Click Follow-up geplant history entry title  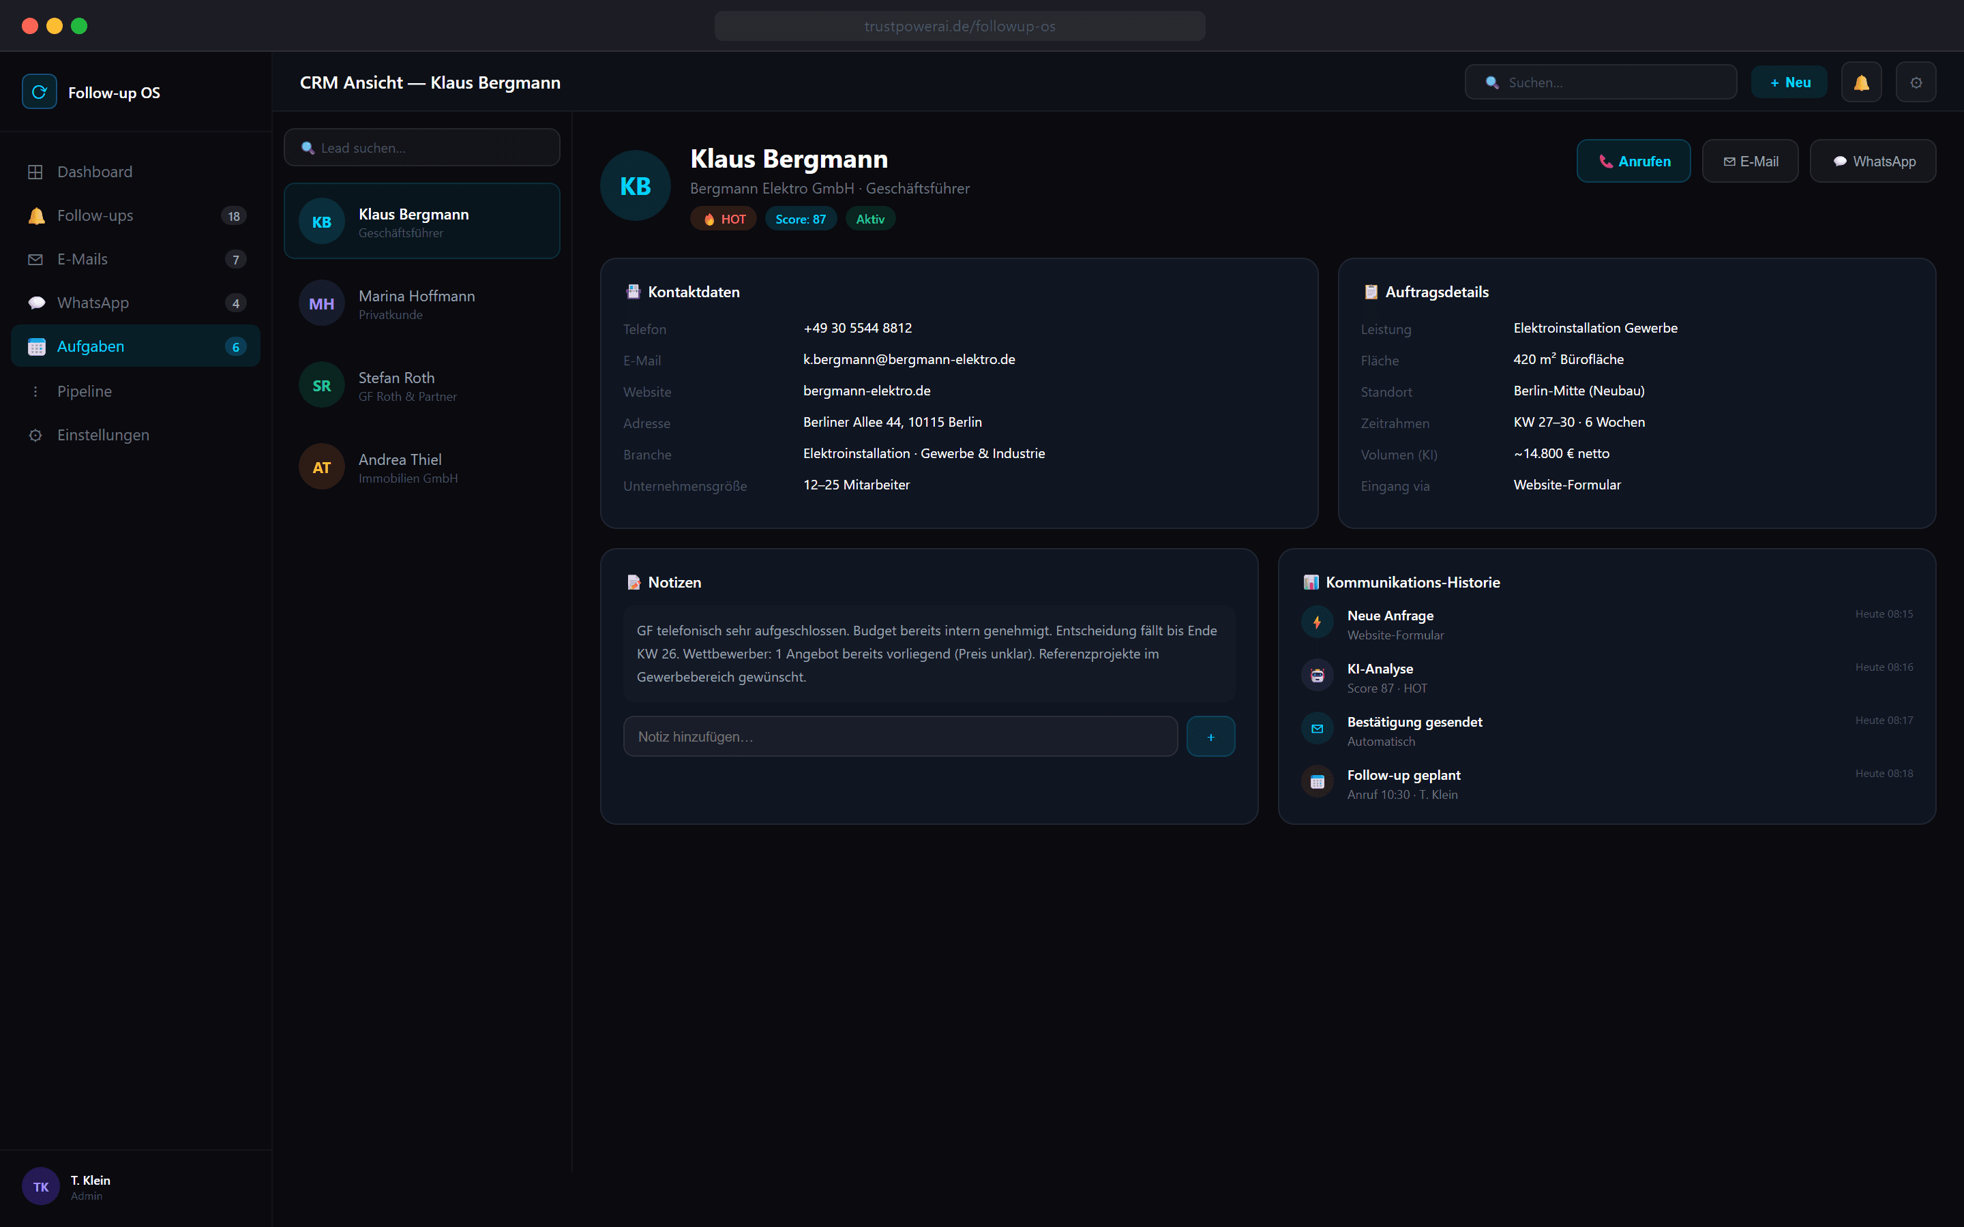pyautogui.click(x=1403, y=775)
